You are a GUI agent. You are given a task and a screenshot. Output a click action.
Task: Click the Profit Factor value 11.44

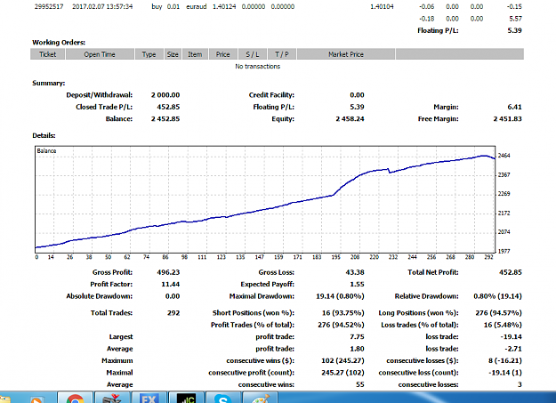click(x=171, y=284)
